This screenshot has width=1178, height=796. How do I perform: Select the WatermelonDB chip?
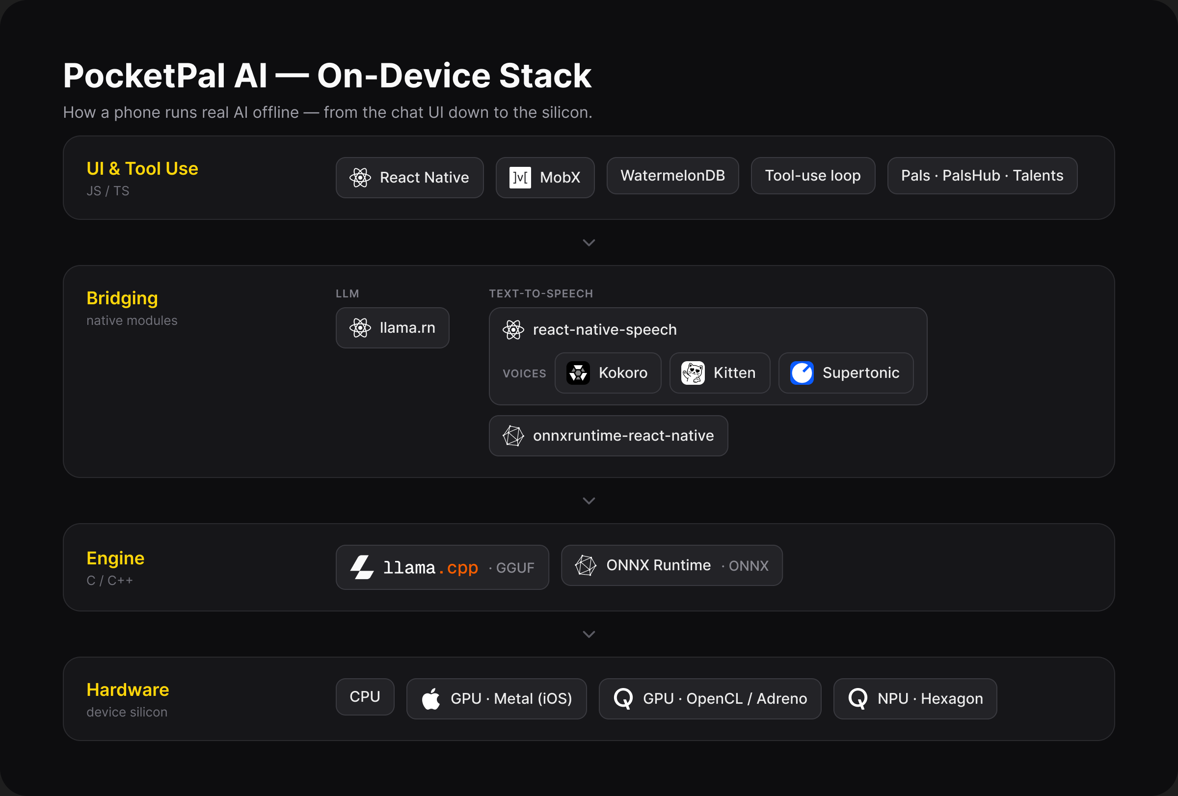(x=672, y=175)
